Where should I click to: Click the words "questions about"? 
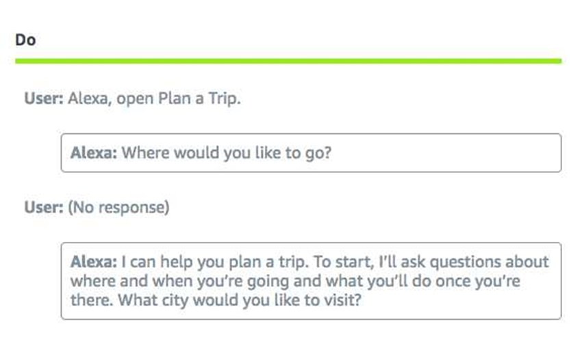489,262
